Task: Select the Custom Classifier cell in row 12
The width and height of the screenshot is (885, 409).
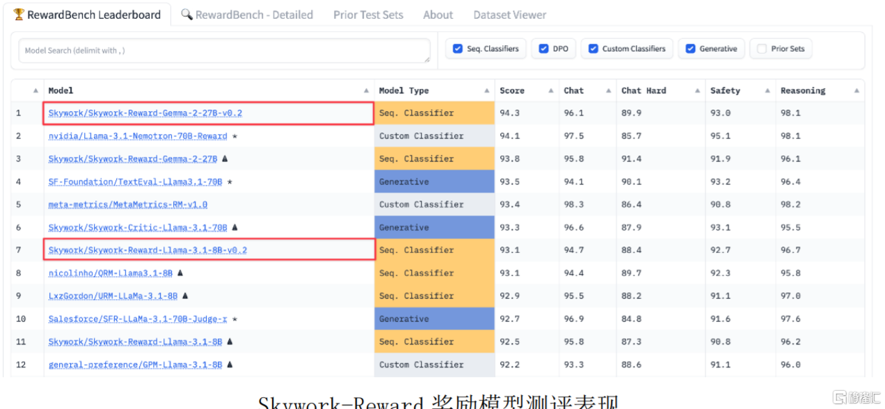Action: click(434, 365)
